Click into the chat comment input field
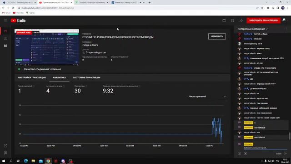The image size is (291, 164). click(265, 148)
